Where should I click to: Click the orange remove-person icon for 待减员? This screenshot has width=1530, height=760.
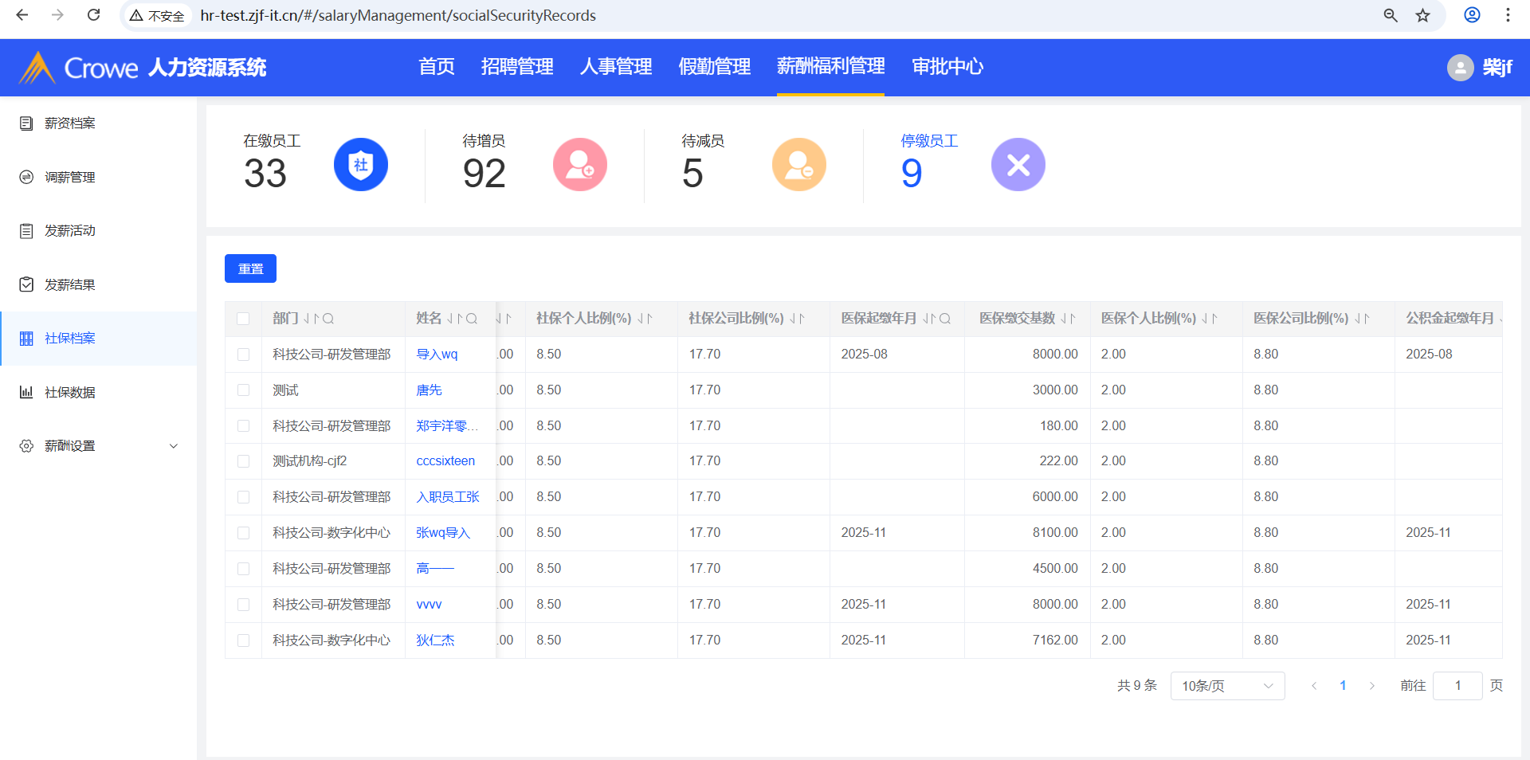(x=798, y=165)
